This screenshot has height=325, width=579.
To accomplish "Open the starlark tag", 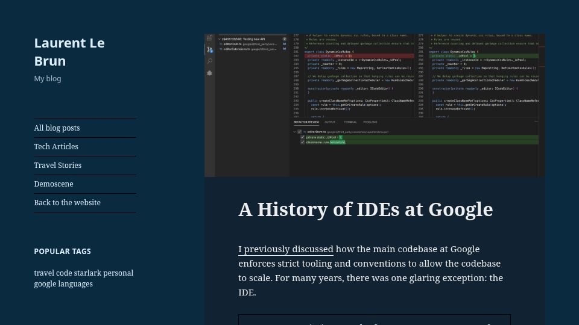I will point(87,273).
